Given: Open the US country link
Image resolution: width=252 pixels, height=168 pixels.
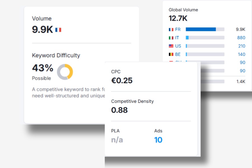Looking at the screenshot, I should [178, 46].
